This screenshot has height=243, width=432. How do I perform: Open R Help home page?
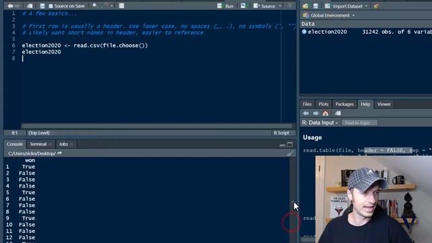pyautogui.click(x=325, y=113)
